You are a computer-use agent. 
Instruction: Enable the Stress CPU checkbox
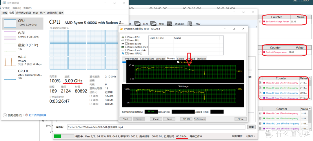click(x=126, y=37)
